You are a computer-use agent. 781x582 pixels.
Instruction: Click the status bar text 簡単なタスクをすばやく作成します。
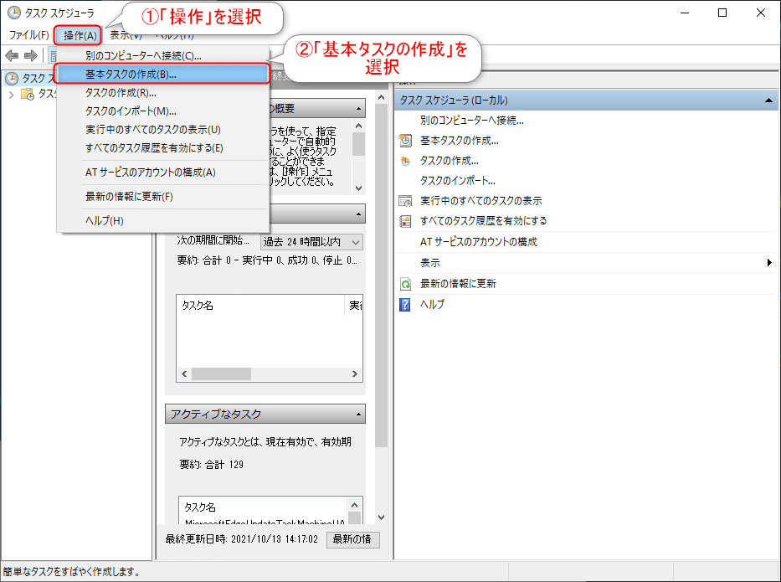[71, 572]
